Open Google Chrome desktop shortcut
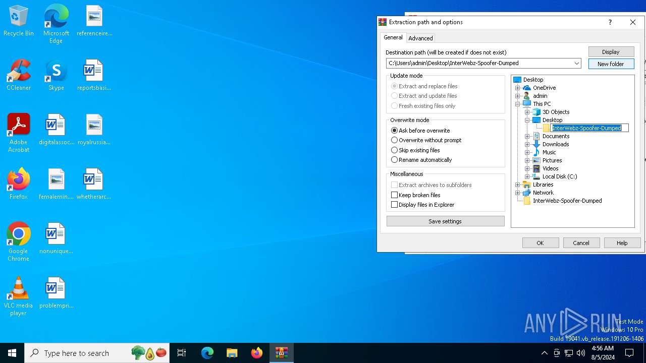Screen dimensions: 646x363 click(19, 242)
